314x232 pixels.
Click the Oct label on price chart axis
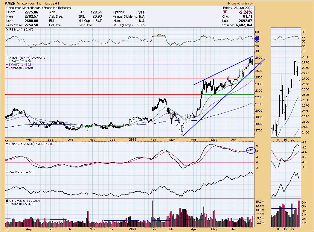pyautogui.click(x=70, y=140)
